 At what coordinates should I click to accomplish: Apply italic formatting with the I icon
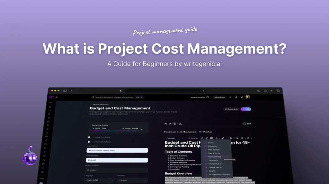(234, 138)
